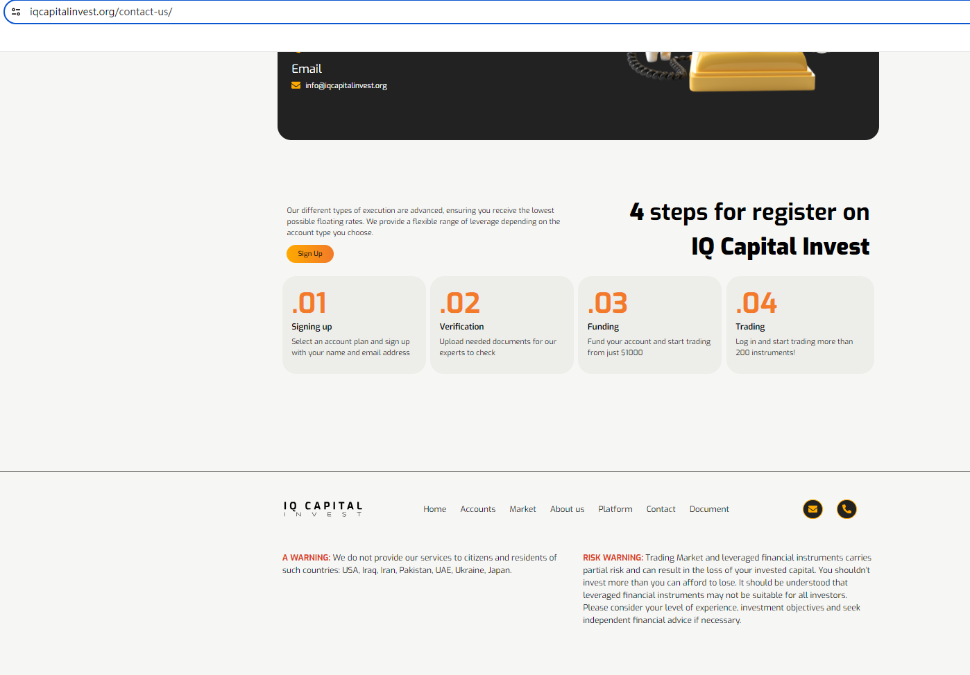Select the .01 Signing up step card
This screenshot has width=970, height=675.
click(354, 325)
